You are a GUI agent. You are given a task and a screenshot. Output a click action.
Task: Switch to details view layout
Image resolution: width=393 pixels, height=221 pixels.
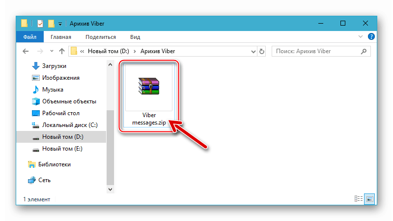point(359,199)
